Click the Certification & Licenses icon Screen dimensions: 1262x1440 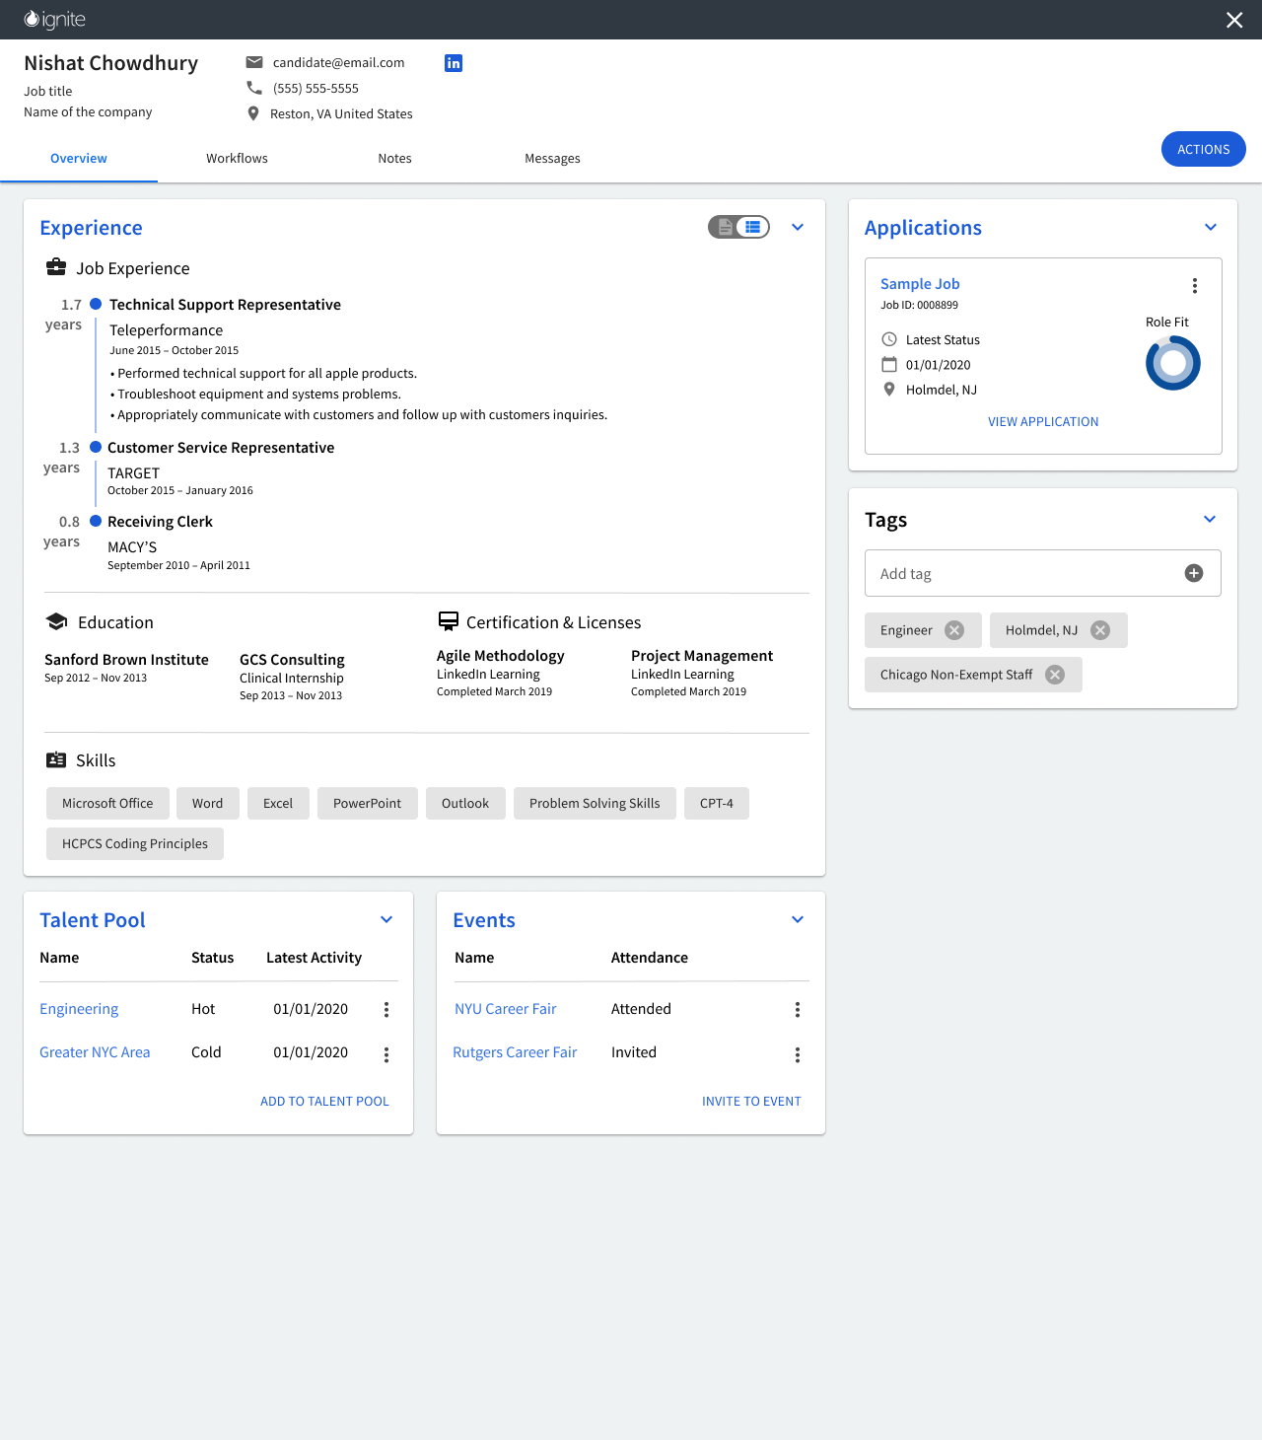[449, 621]
